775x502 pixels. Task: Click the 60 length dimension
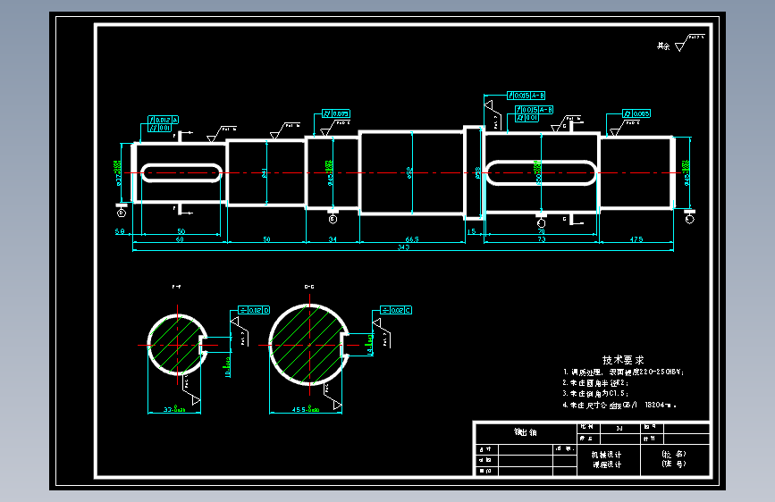pyautogui.click(x=180, y=239)
